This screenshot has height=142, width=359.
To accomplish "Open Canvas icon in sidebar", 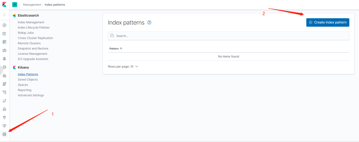I will tap(4, 50).
